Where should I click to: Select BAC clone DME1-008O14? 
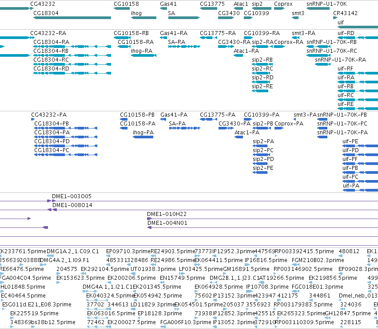(72, 205)
